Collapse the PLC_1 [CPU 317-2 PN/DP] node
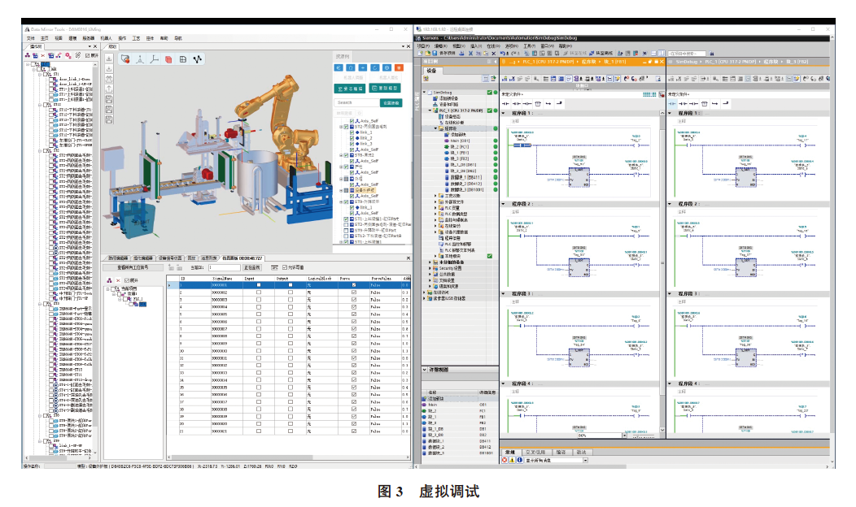Image resolution: width=856 pixels, height=507 pixels. pos(430,110)
